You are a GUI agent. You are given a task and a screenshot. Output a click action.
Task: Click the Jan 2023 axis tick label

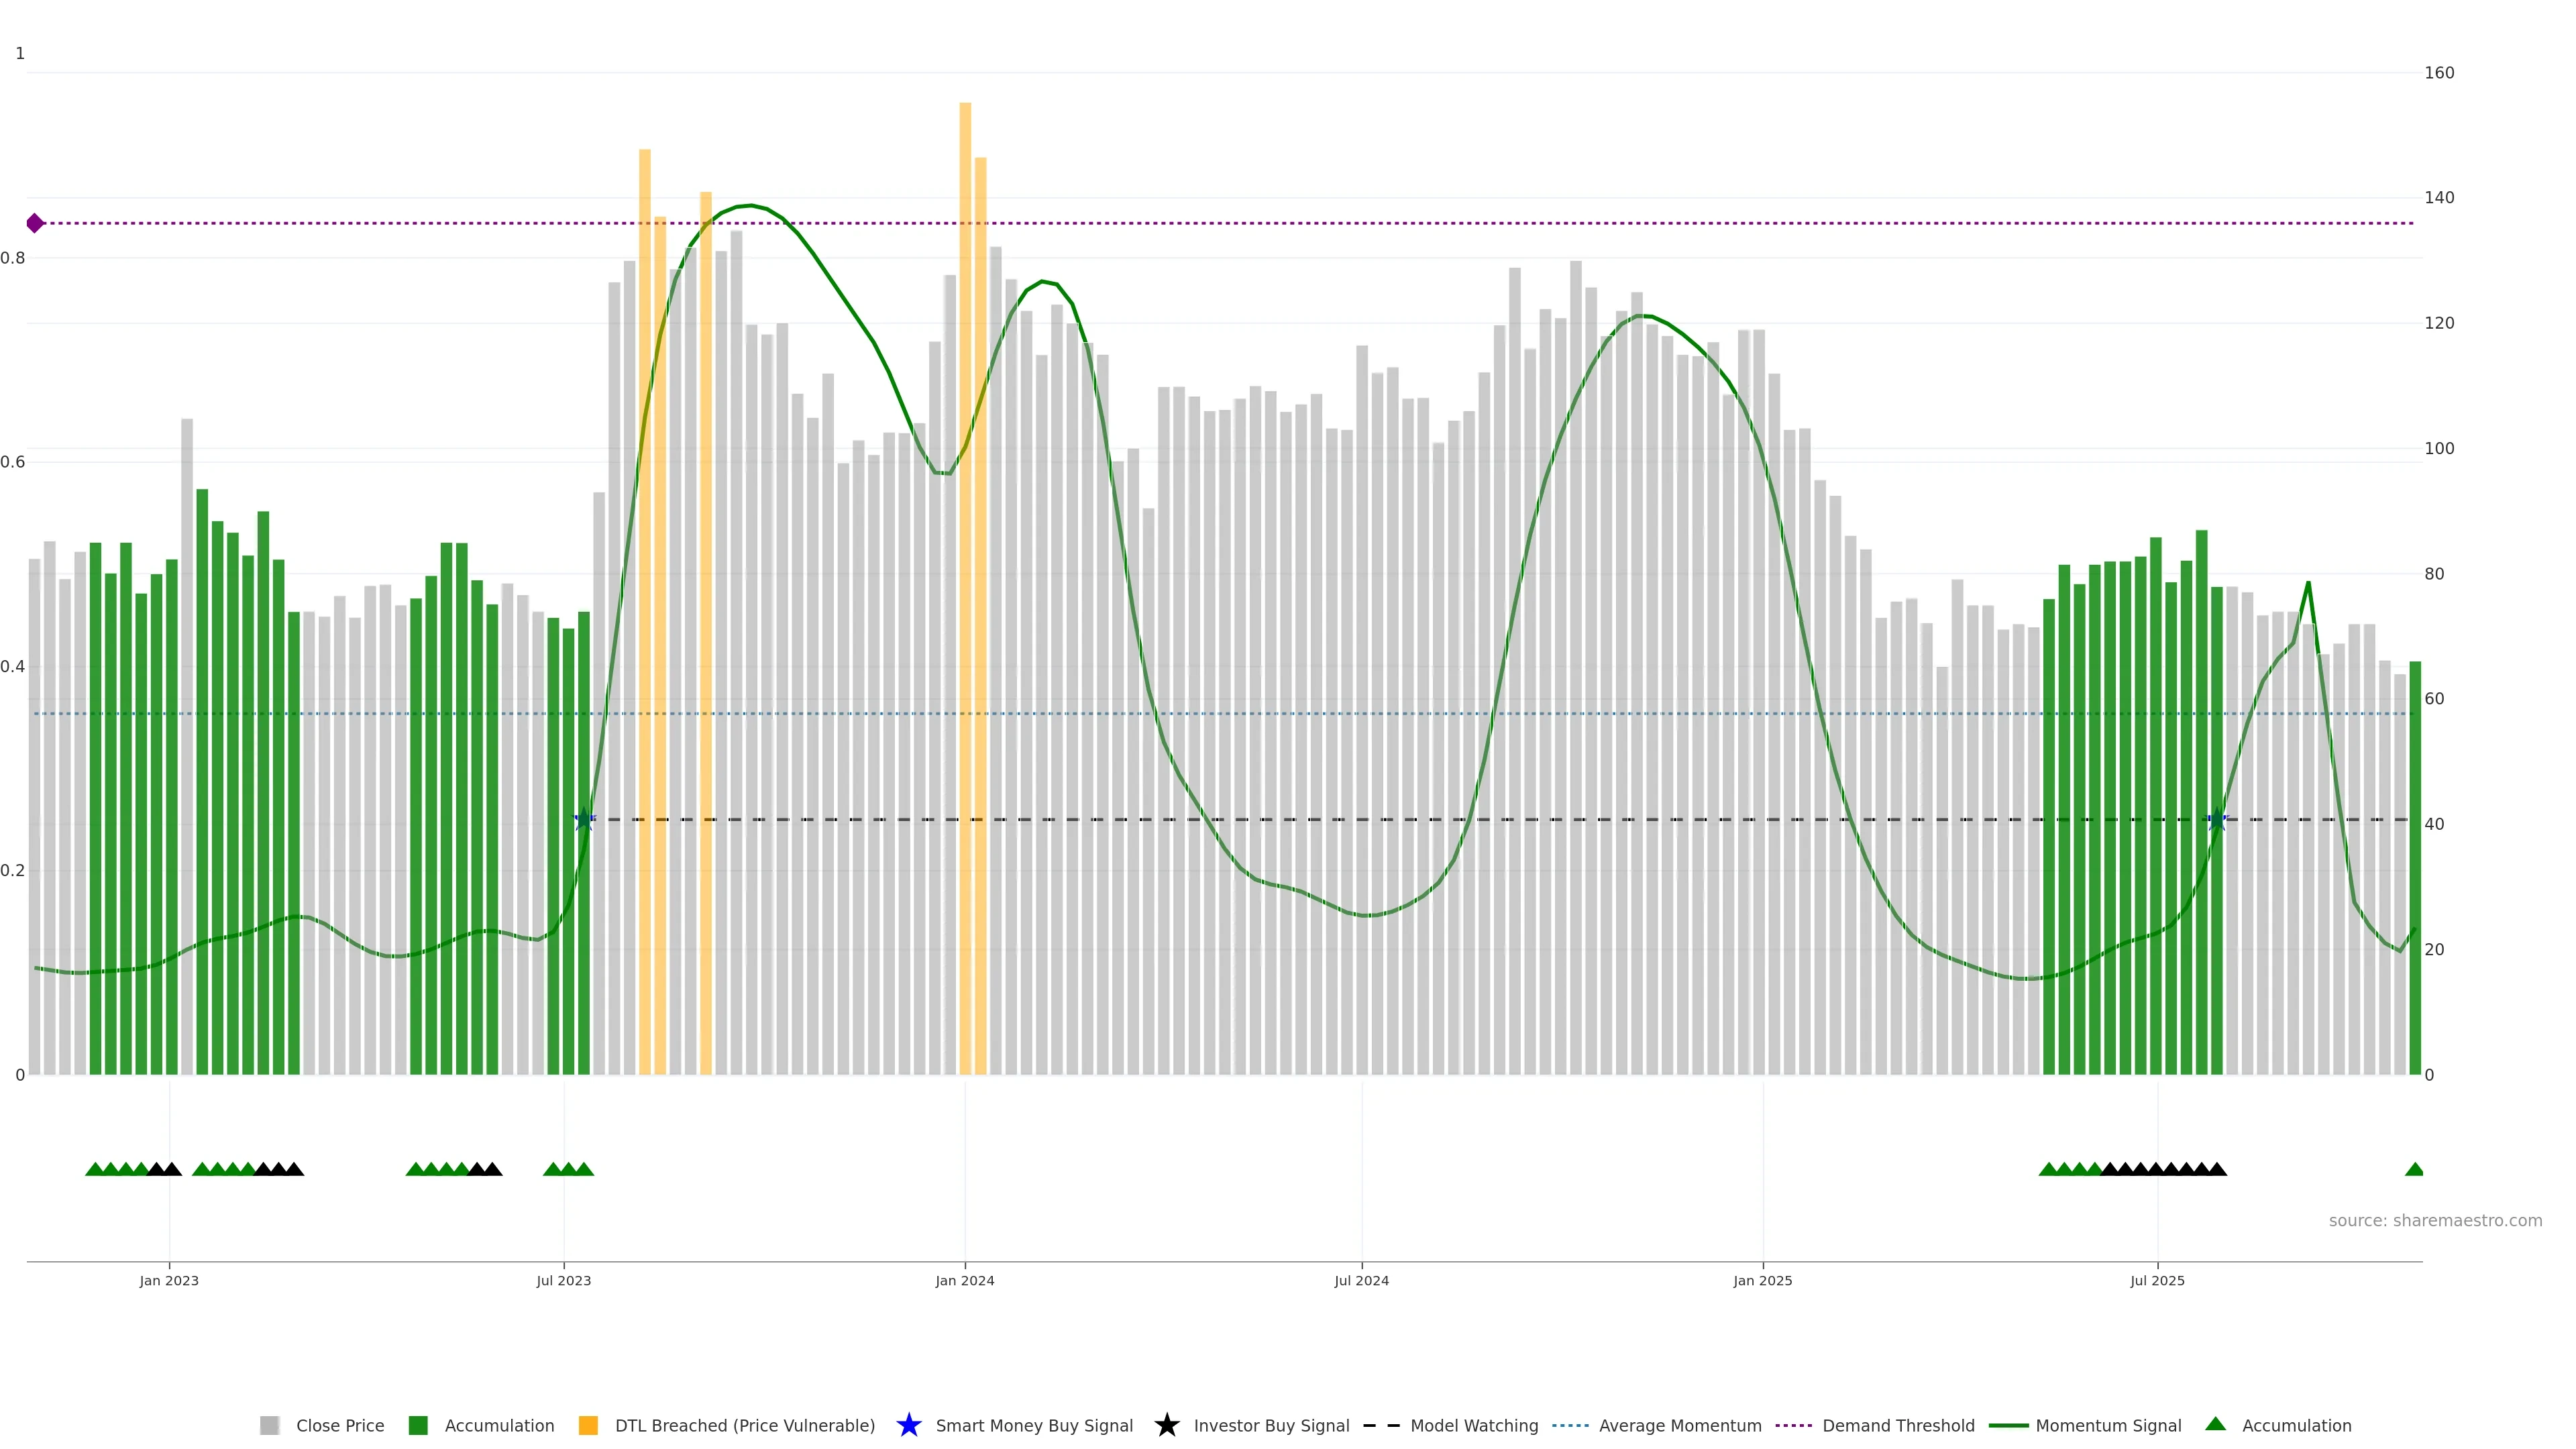point(169,1280)
